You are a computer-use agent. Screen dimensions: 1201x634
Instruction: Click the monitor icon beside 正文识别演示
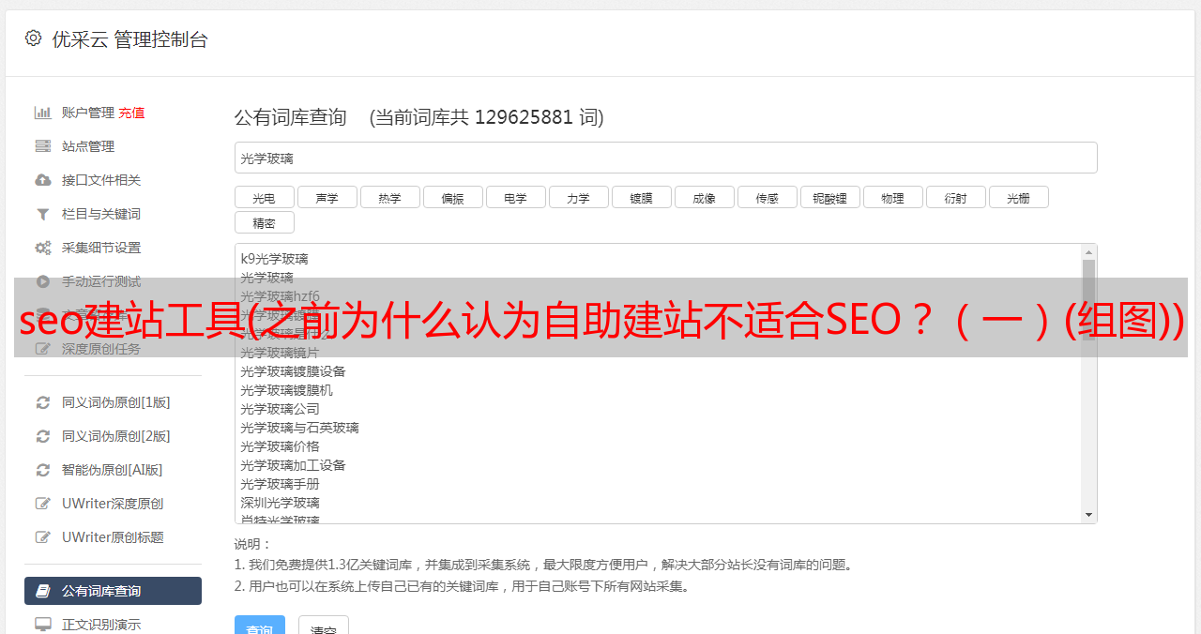[43, 625]
